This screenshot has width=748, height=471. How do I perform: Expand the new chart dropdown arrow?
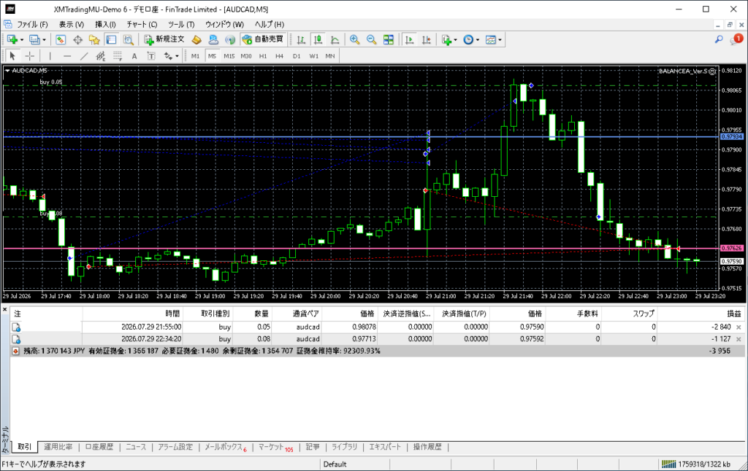21,40
